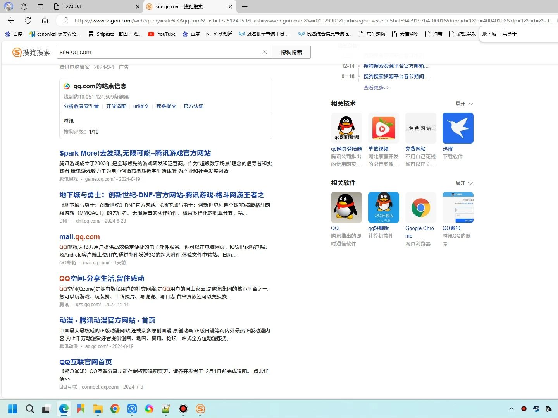Open the url提交 link
Screen dimensions: 558x418
[141, 106]
